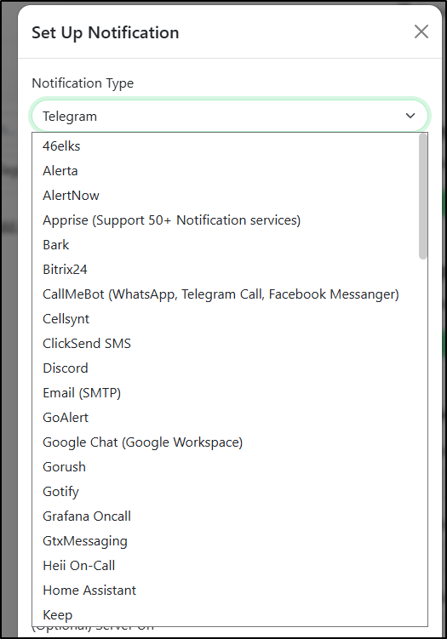This screenshot has height=639, width=447.
Task: Select Discord from the options
Action: (225, 368)
